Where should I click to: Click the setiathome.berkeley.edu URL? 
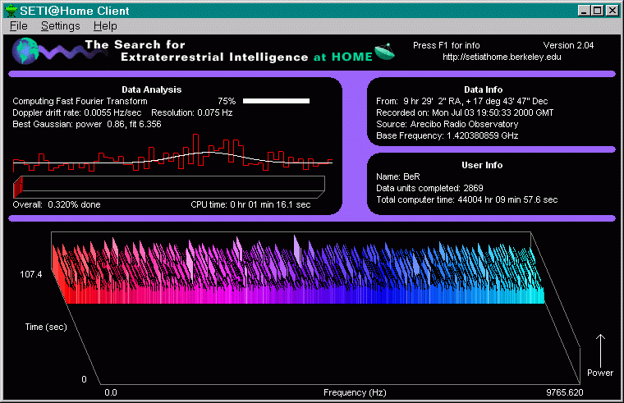click(502, 57)
